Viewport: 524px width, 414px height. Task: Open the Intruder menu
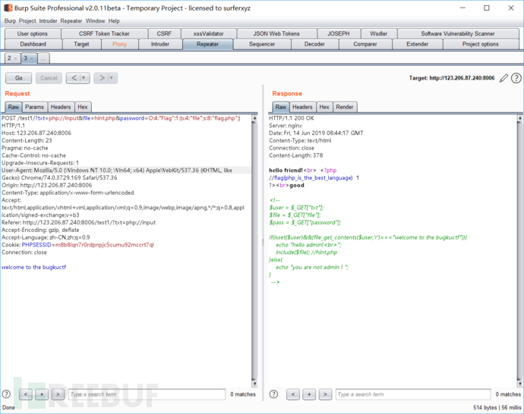(48, 20)
